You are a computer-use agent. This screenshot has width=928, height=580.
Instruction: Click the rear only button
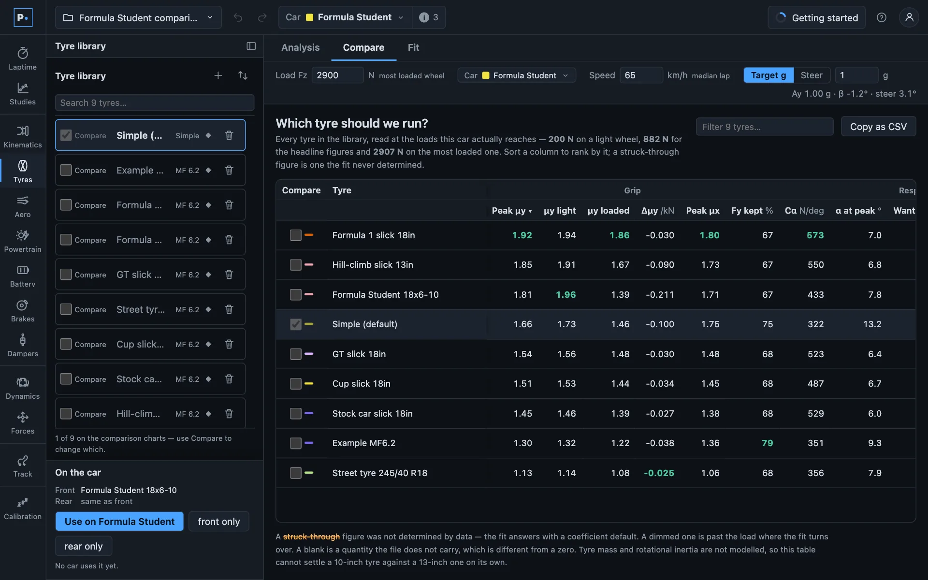[84, 546]
